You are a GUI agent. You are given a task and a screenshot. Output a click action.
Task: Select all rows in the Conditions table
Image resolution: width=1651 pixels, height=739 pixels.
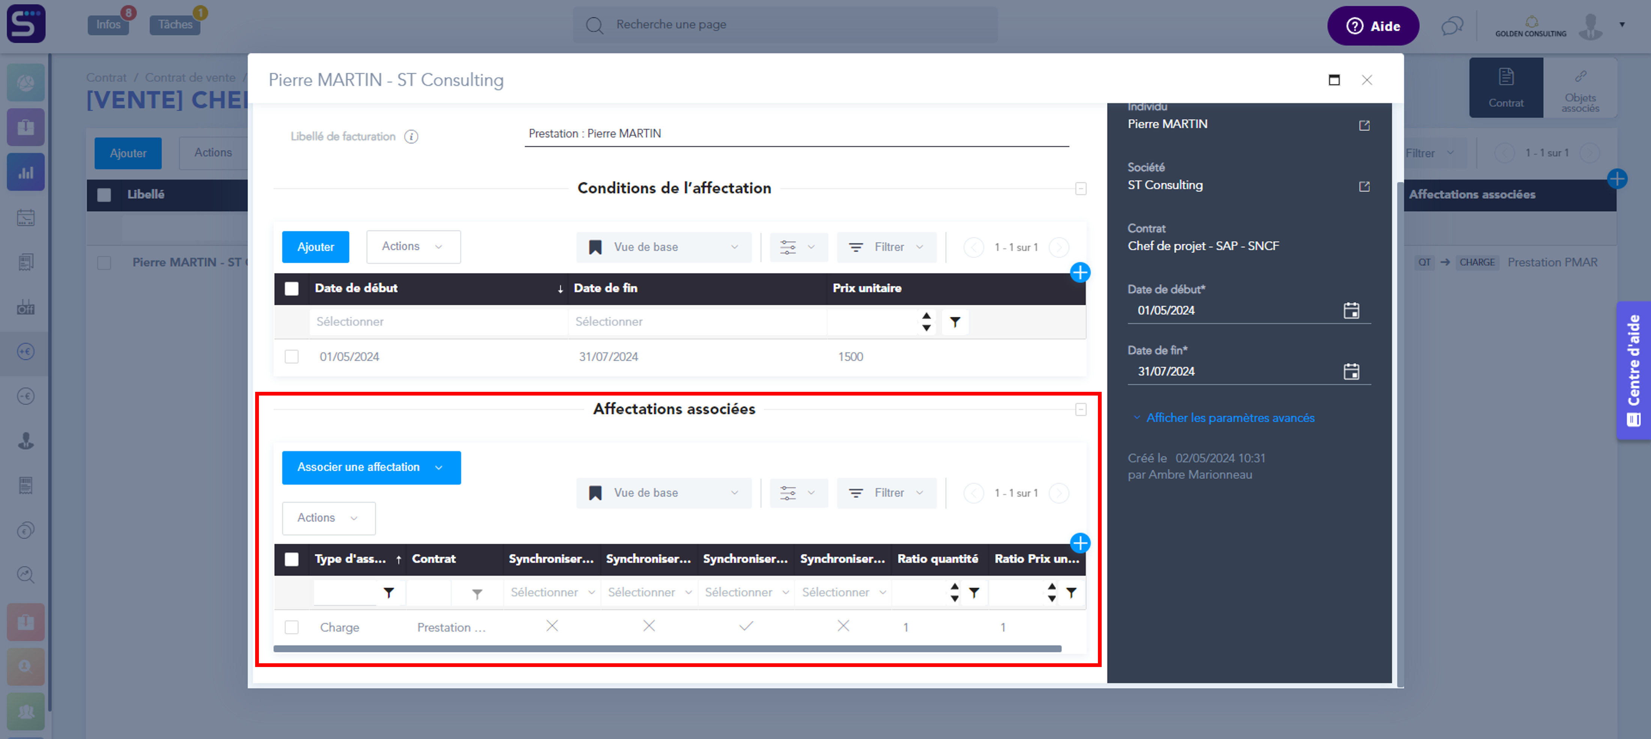(292, 289)
